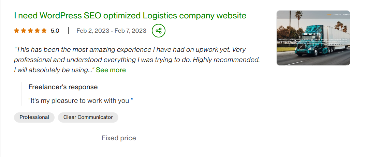This screenshot has height=157, width=365.
Task: Select the Clear Communicator tag
Action: 88,117
